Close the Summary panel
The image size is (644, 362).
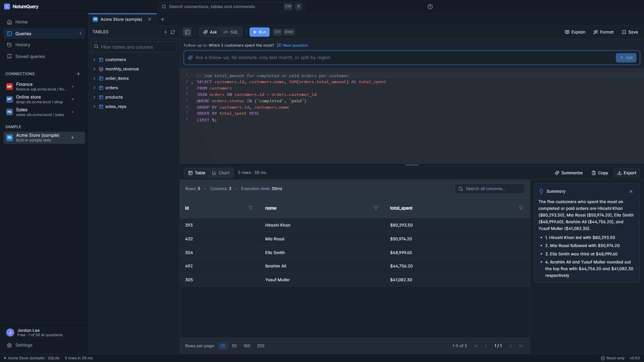pyautogui.click(x=631, y=191)
